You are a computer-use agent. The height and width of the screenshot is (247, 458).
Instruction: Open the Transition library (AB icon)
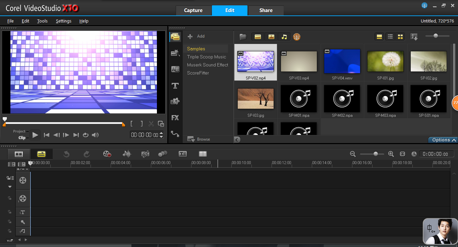point(175,69)
